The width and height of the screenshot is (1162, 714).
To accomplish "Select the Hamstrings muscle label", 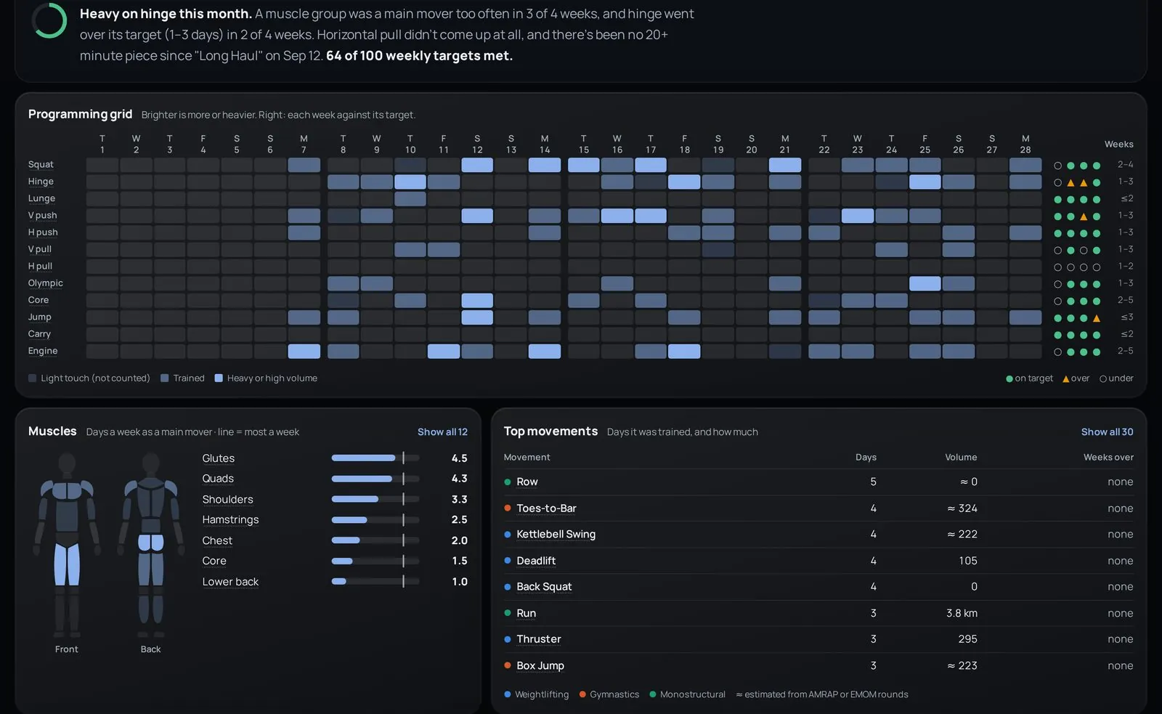I will 230,520.
